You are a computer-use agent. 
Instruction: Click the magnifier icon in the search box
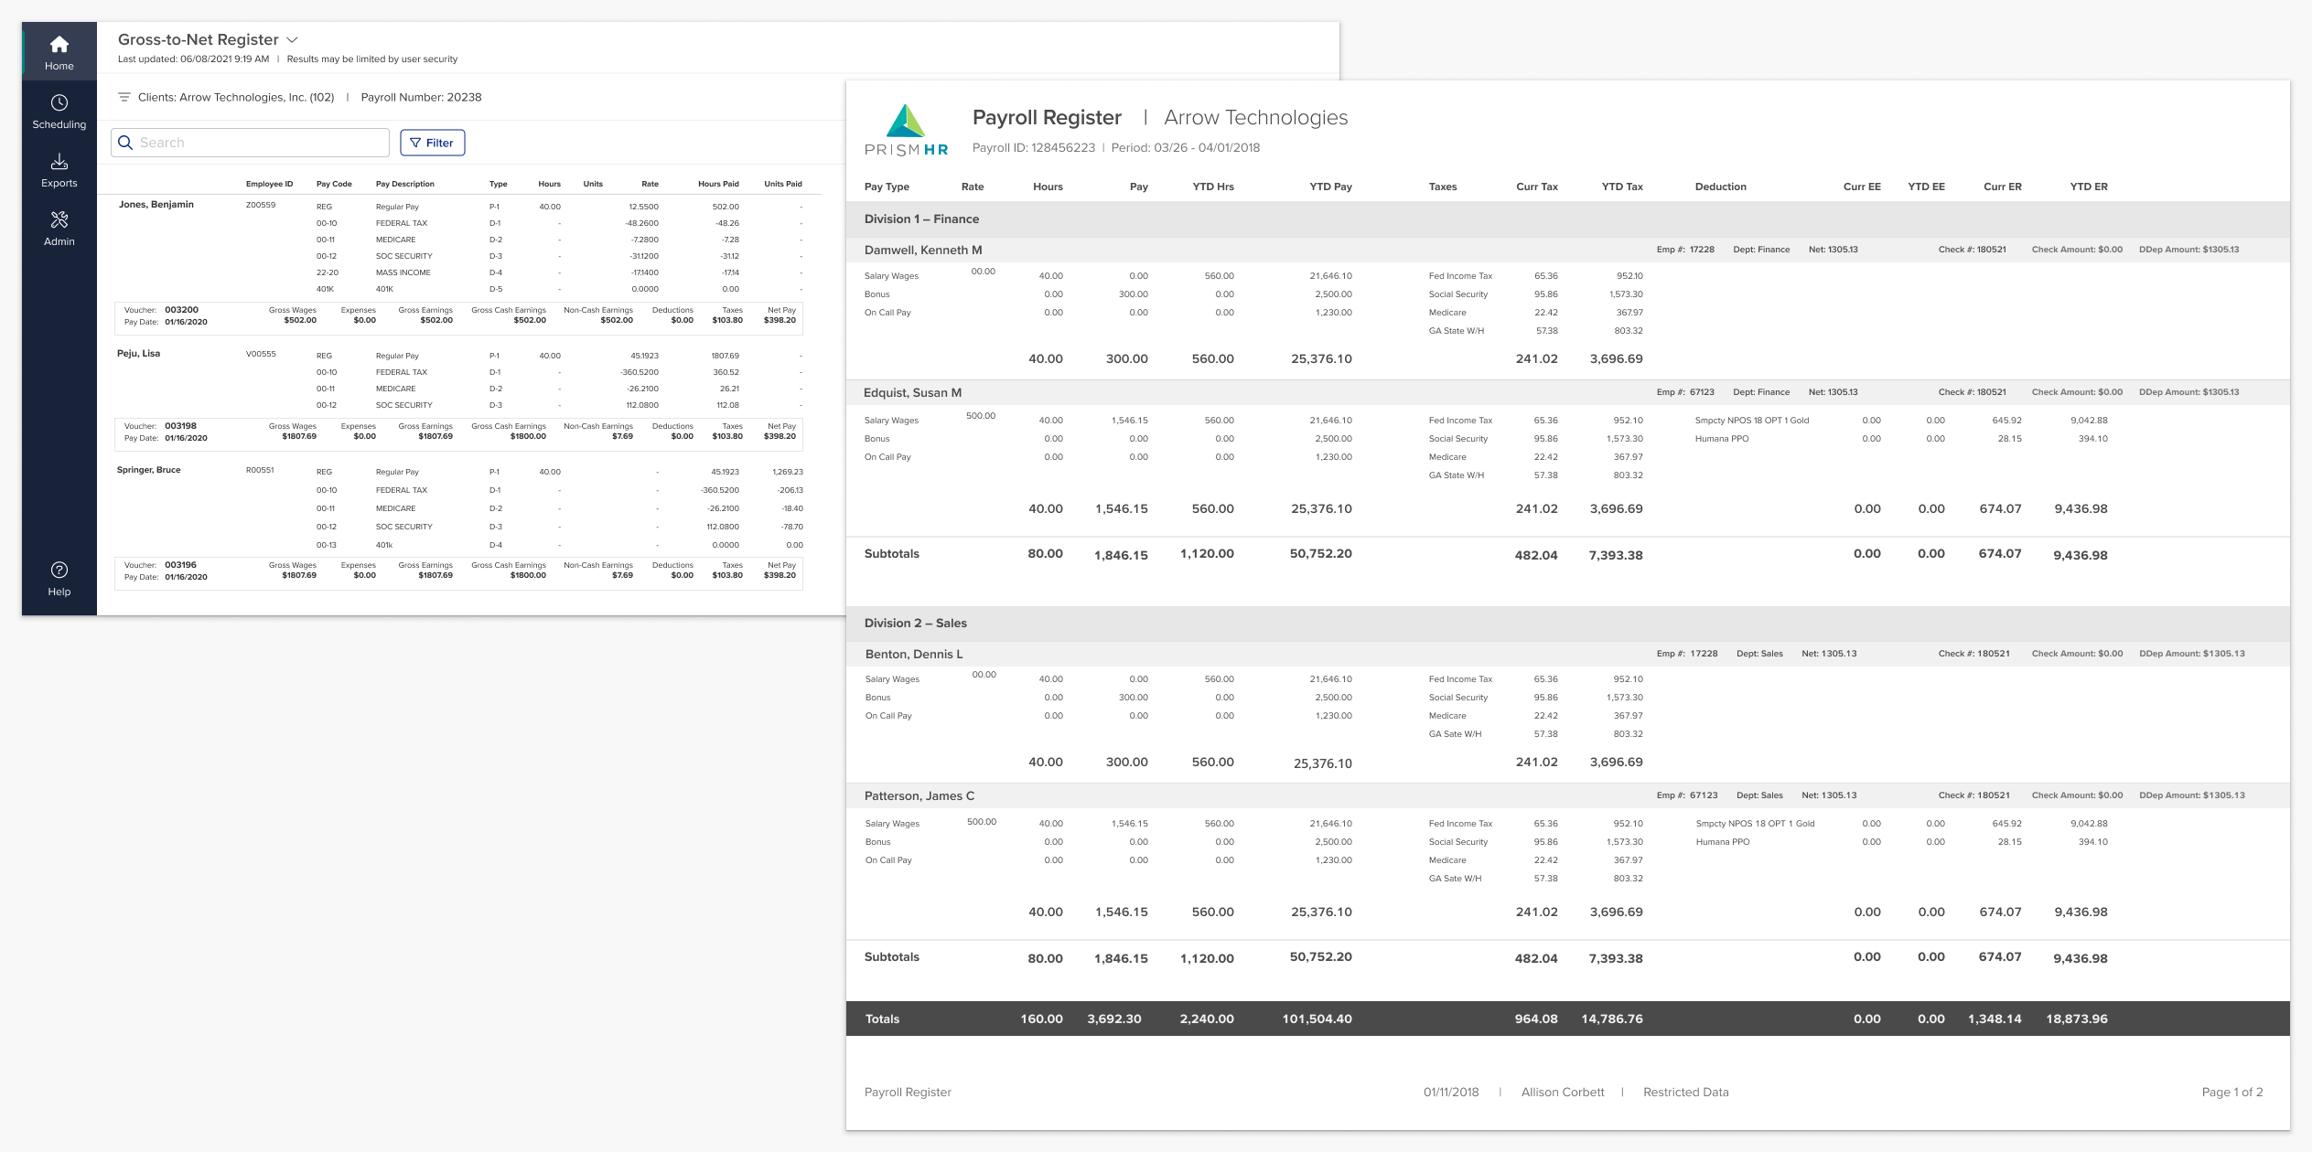pyautogui.click(x=126, y=143)
